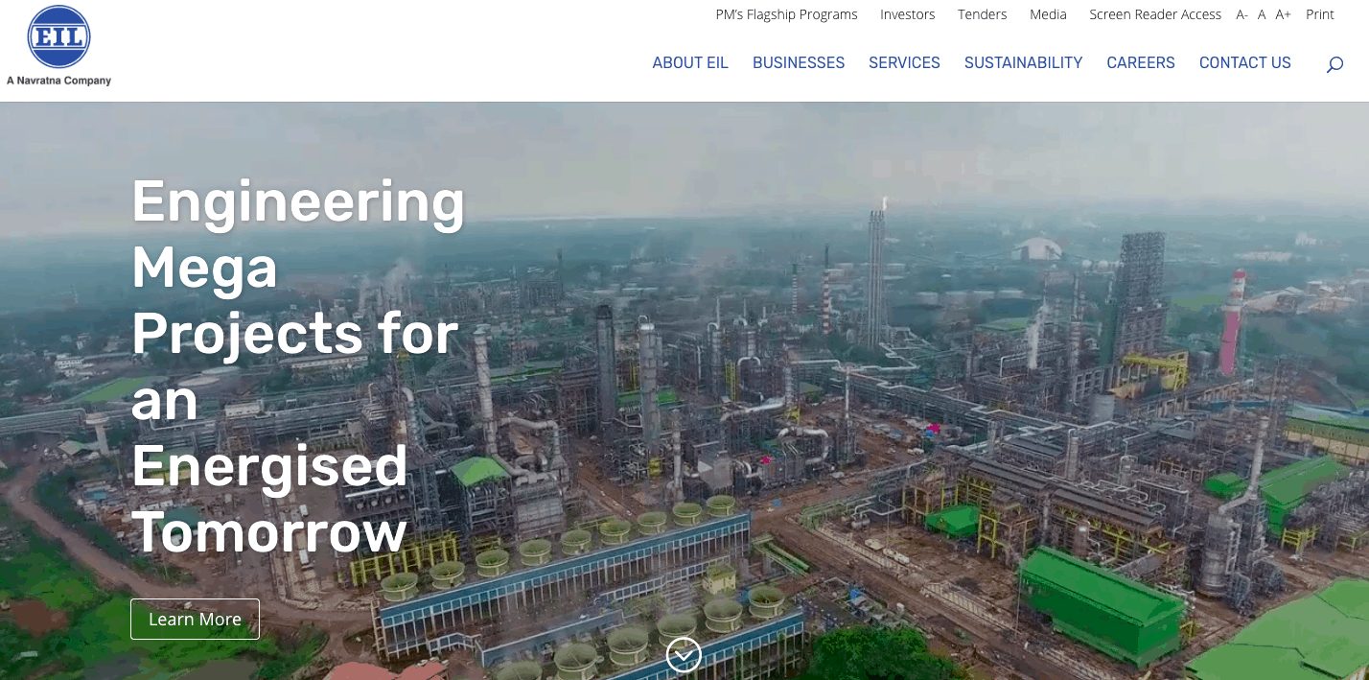Open the BUSINESSES menu

point(798,62)
